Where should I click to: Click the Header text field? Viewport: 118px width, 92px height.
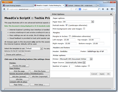click(x=70, y=51)
